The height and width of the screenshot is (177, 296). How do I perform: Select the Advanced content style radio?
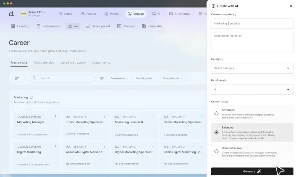click(x=216, y=114)
